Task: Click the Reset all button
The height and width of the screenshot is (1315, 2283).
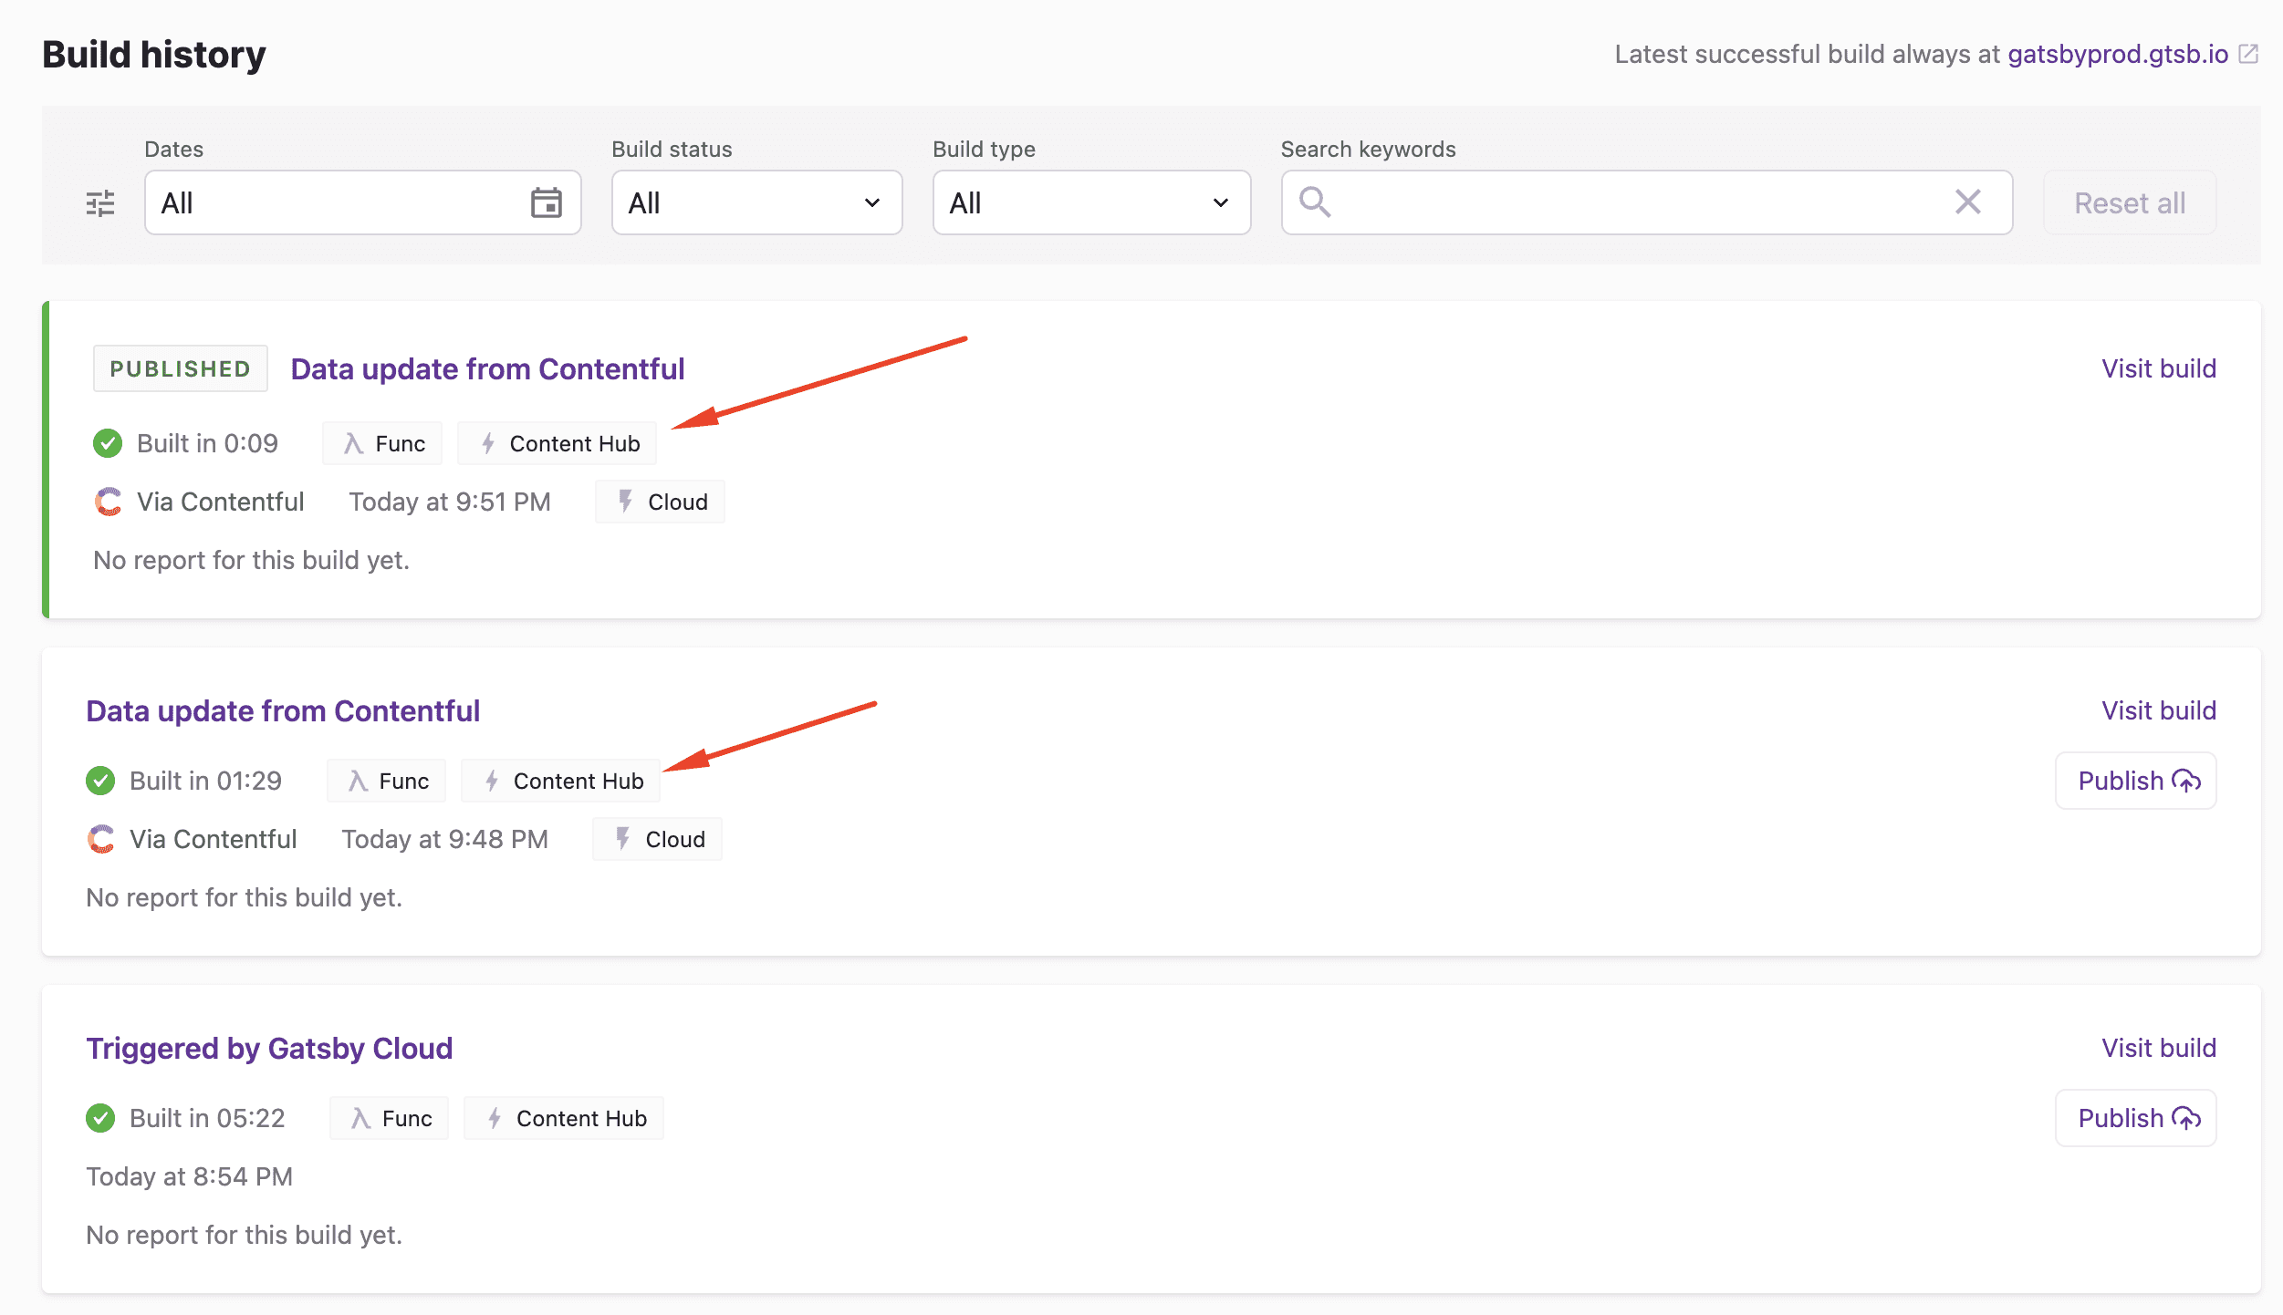Action: 2130,202
